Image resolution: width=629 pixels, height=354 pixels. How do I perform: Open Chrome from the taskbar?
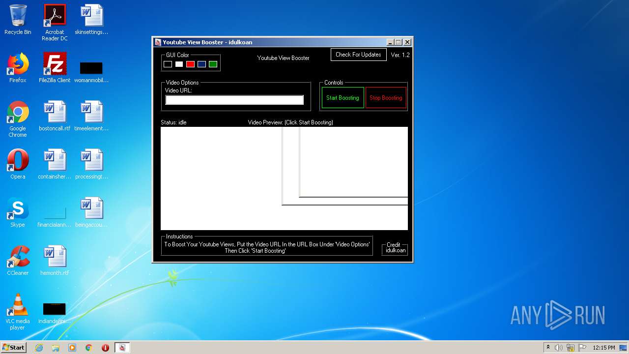pyautogui.click(x=89, y=348)
